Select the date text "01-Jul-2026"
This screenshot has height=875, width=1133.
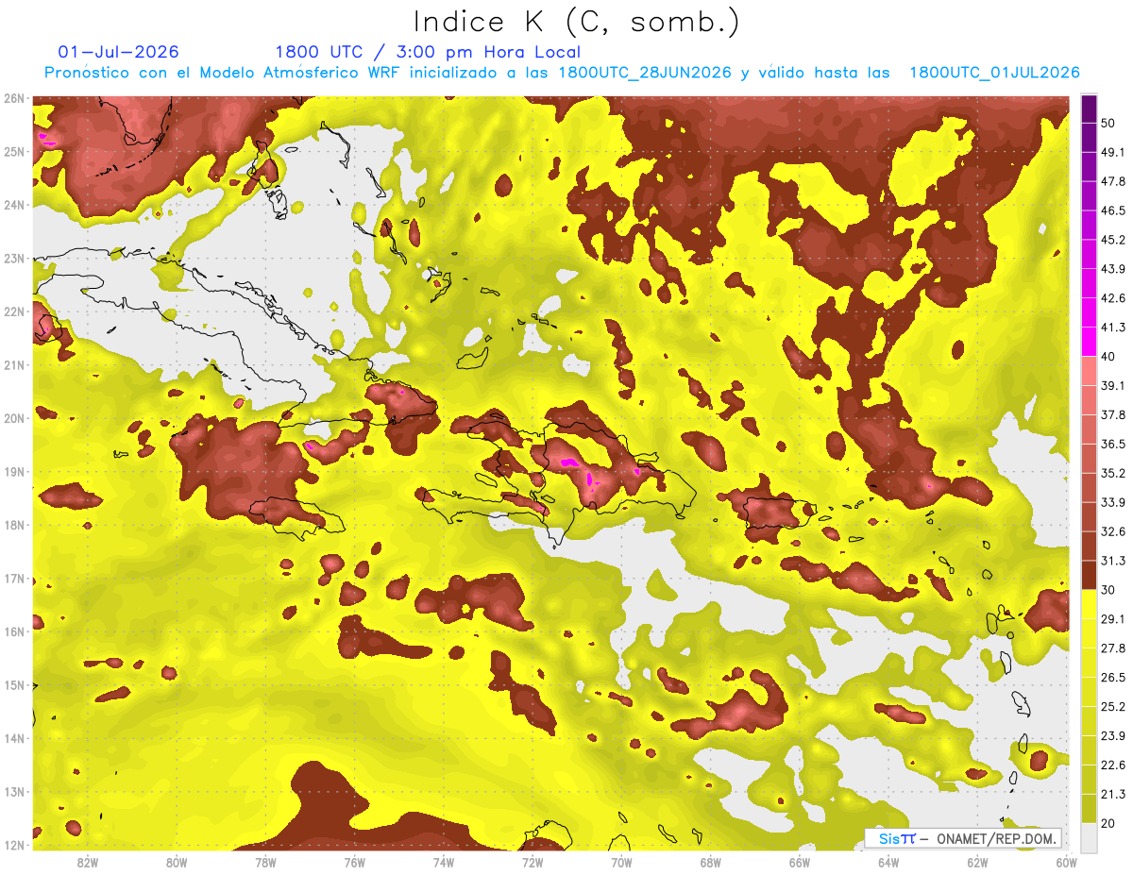click(x=118, y=52)
